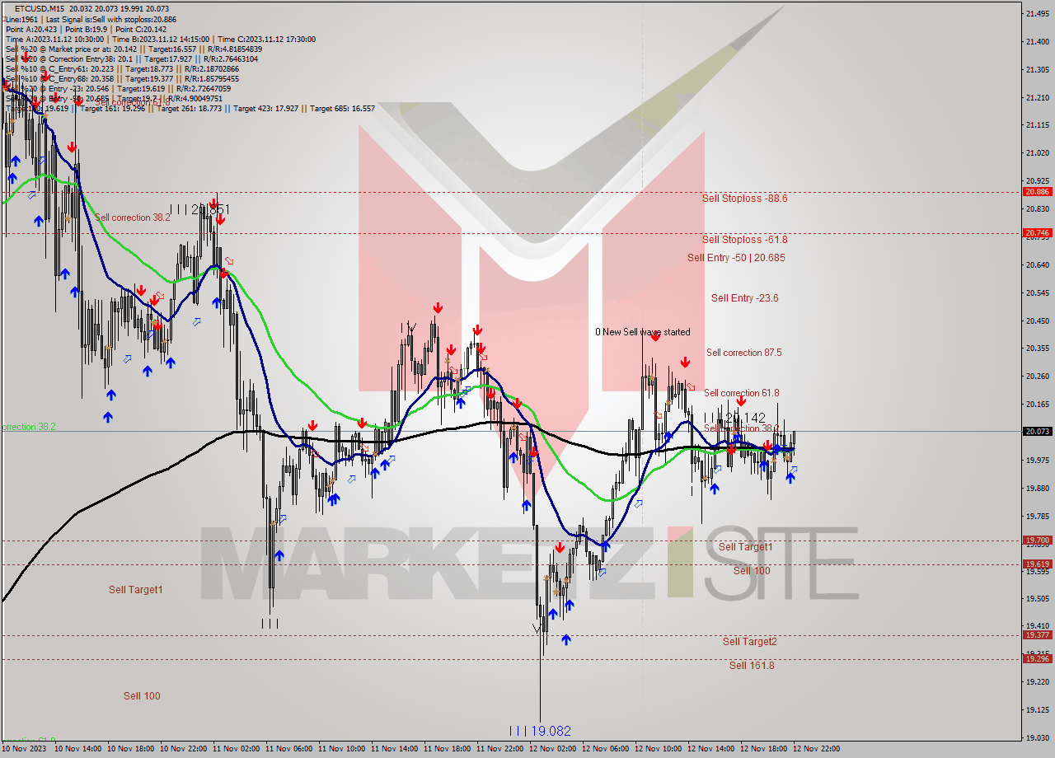Click the 'Sell Stoploss -88.6' label
Screen dimensions: 1055x758
(744, 198)
